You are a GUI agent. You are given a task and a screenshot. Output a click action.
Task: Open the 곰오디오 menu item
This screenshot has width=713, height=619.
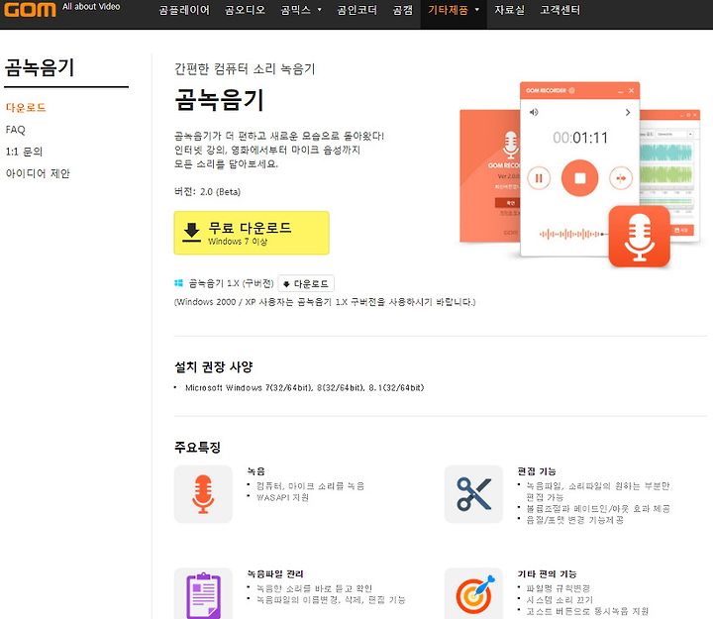(246, 10)
